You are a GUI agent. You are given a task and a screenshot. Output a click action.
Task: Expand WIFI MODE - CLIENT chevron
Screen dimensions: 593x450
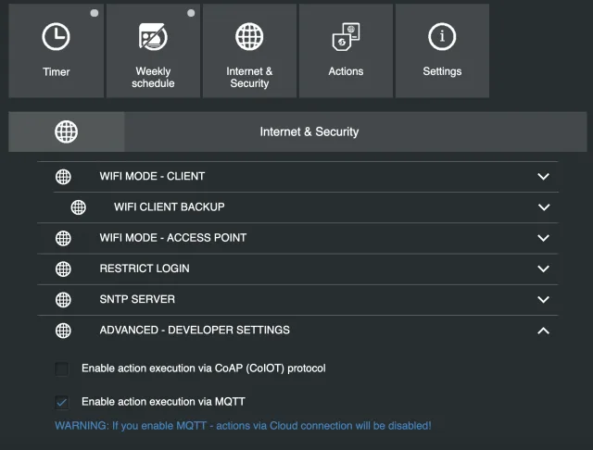coord(544,176)
